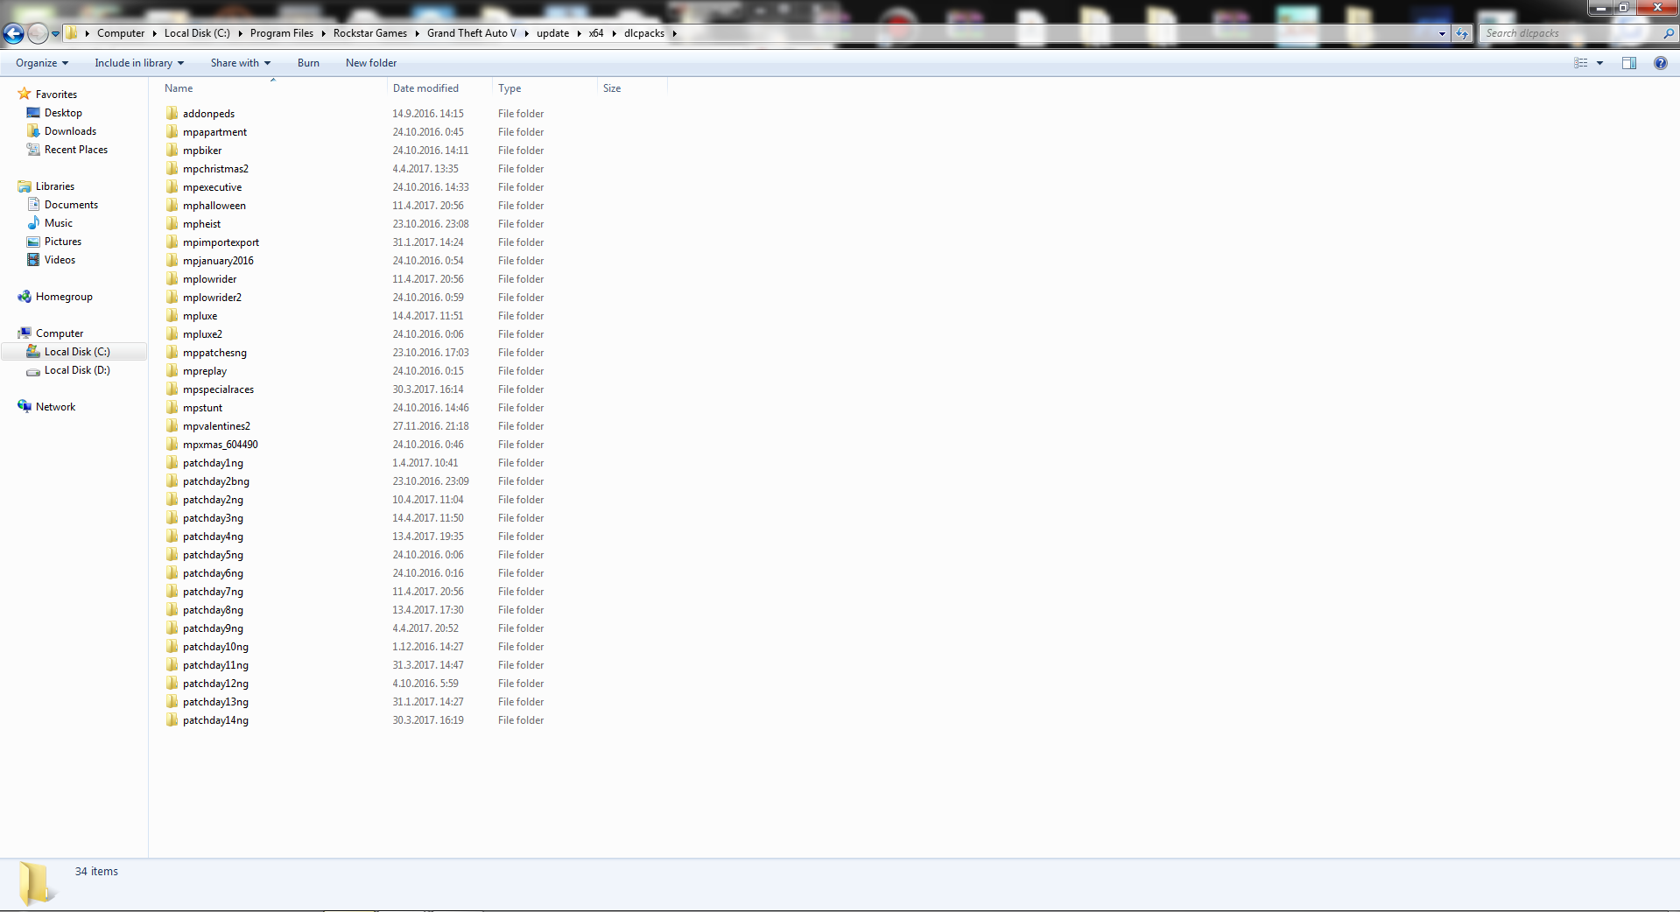This screenshot has width=1680, height=912.
Task: Open recent pages dropdown arrow
Action: point(55,34)
